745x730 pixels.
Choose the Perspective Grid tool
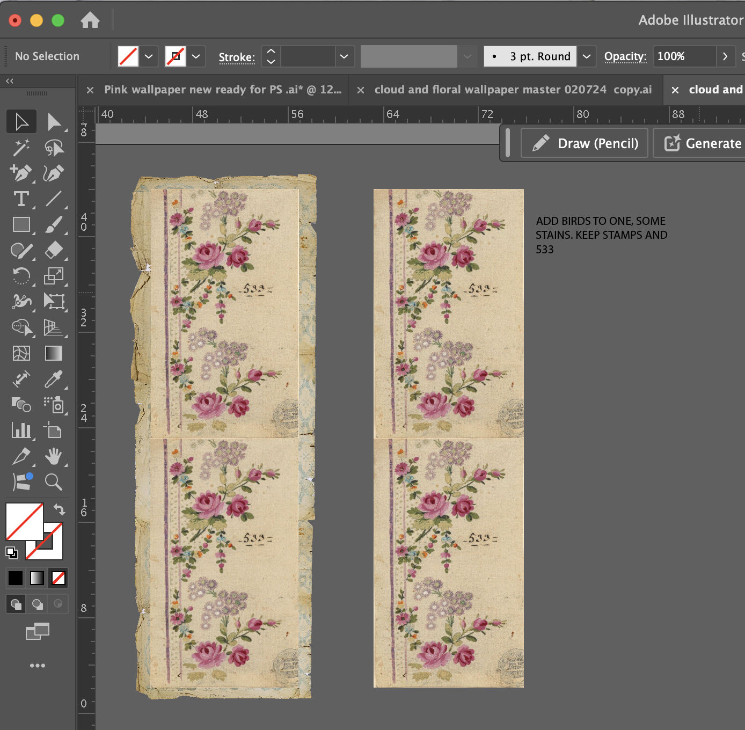point(54,327)
